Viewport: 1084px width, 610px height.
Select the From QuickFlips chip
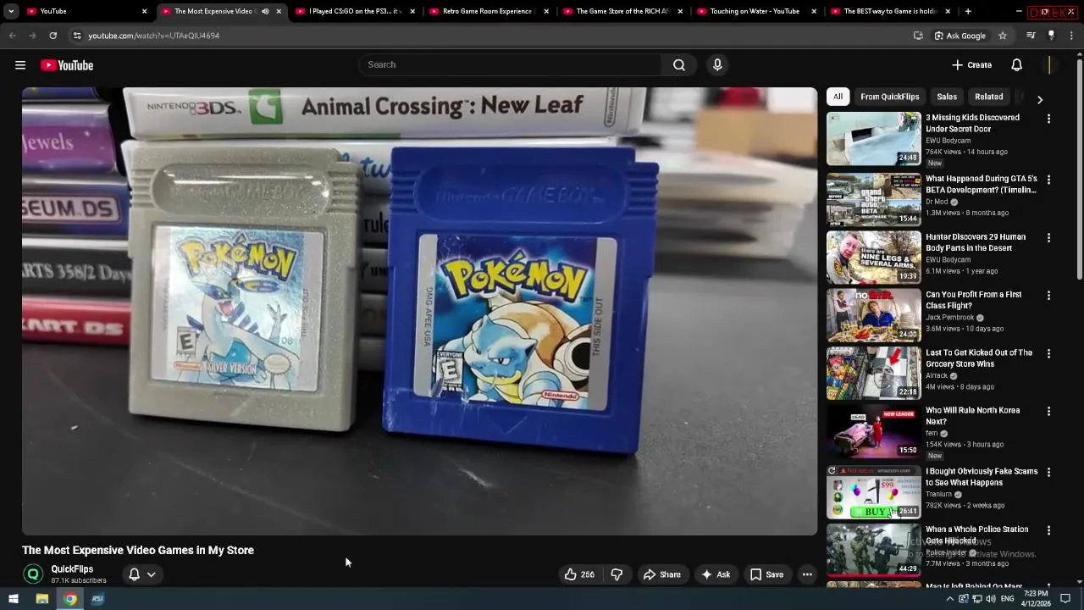[889, 97]
